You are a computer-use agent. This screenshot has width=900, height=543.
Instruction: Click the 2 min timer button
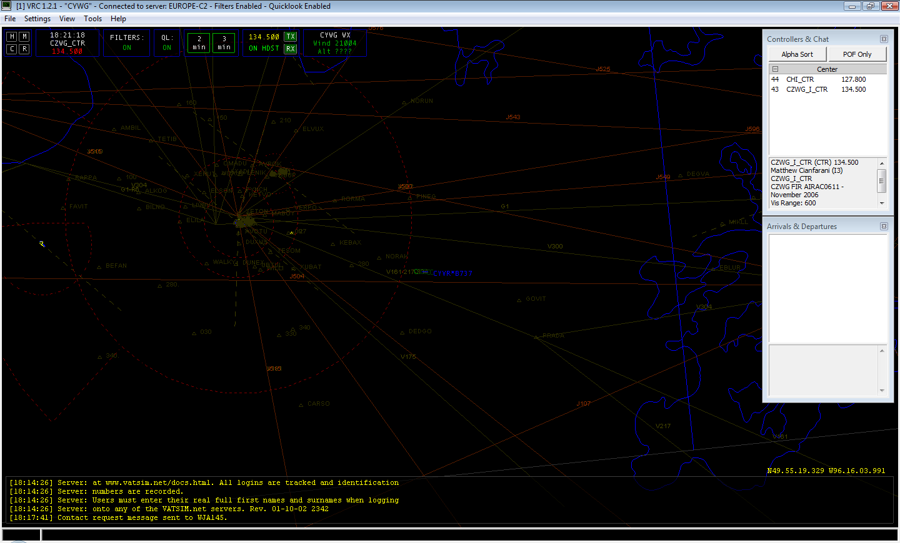(x=199, y=43)
